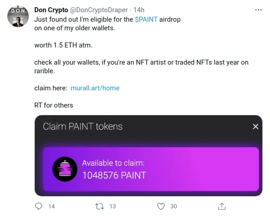Open the @DonCryptoDraper handle
Viewport: 270px width, 216px height.
99,10
